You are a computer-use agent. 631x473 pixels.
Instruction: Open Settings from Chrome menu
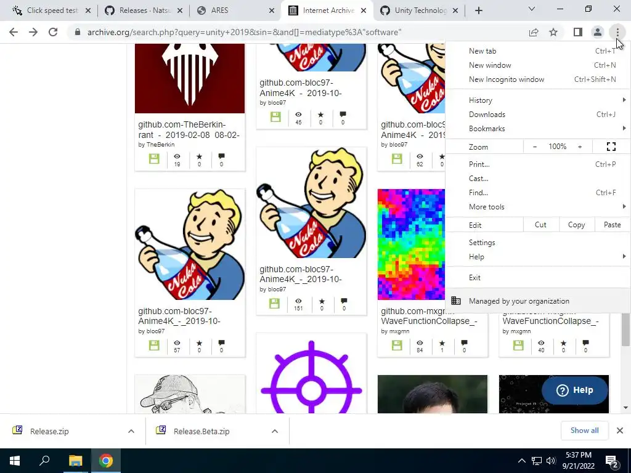(x=538, y=243)
